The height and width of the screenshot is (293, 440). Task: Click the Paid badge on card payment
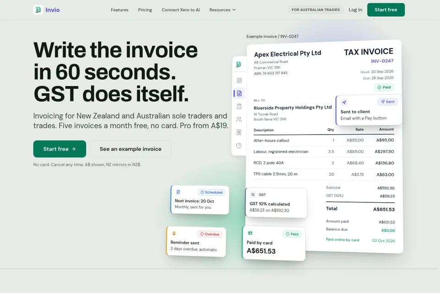point(292,234)
